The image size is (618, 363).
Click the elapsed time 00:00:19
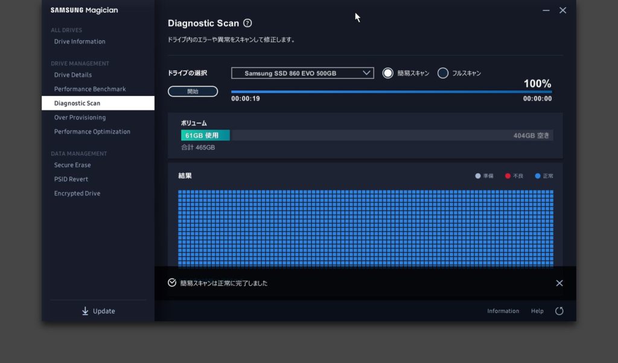tap(246, 99)
